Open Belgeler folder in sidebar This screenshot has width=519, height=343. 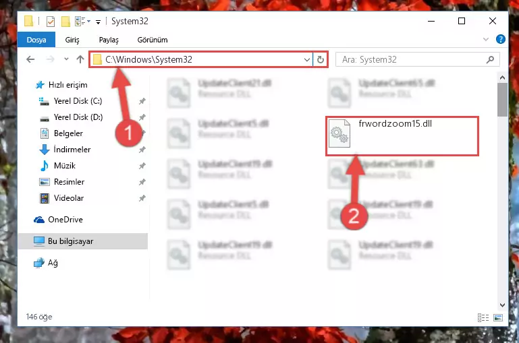click(68, 133)
